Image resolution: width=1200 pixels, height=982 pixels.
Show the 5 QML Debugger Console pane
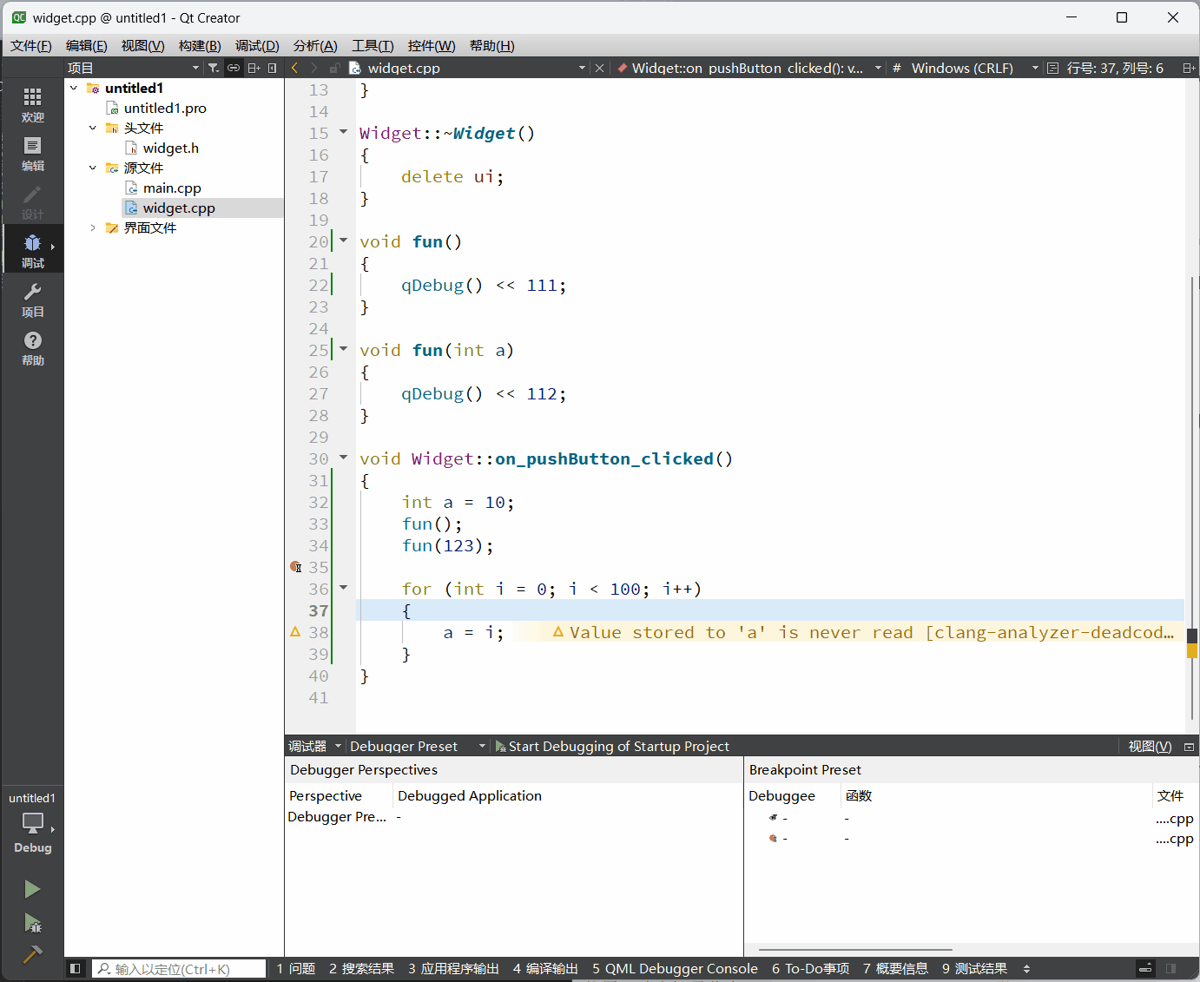click(675, 969)
